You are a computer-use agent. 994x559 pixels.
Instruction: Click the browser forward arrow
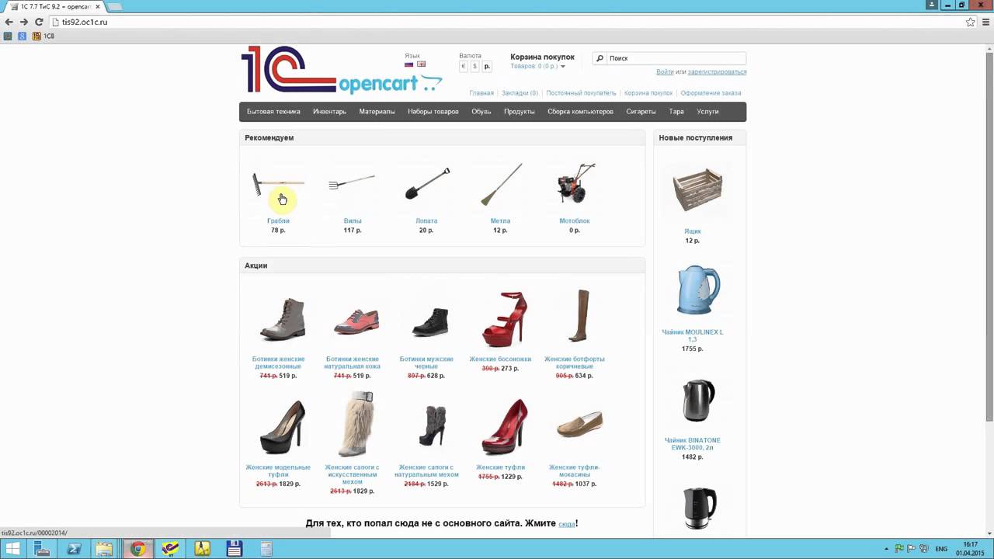coord(23,22)
